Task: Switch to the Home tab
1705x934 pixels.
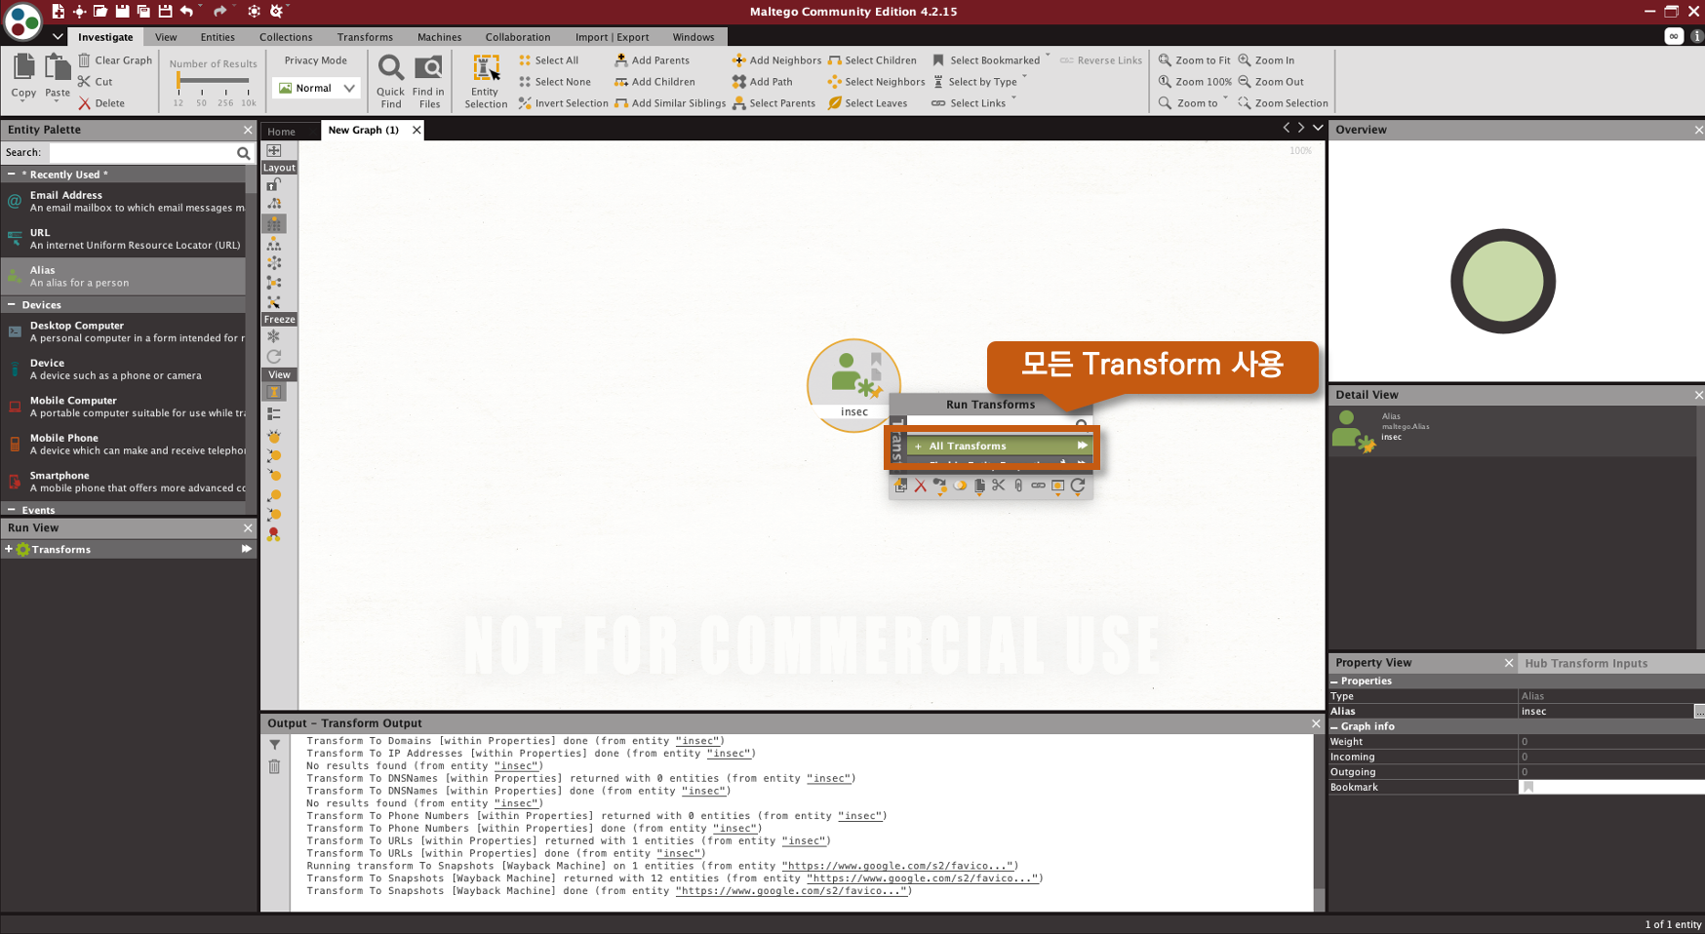Action: [x=281, y=131]
